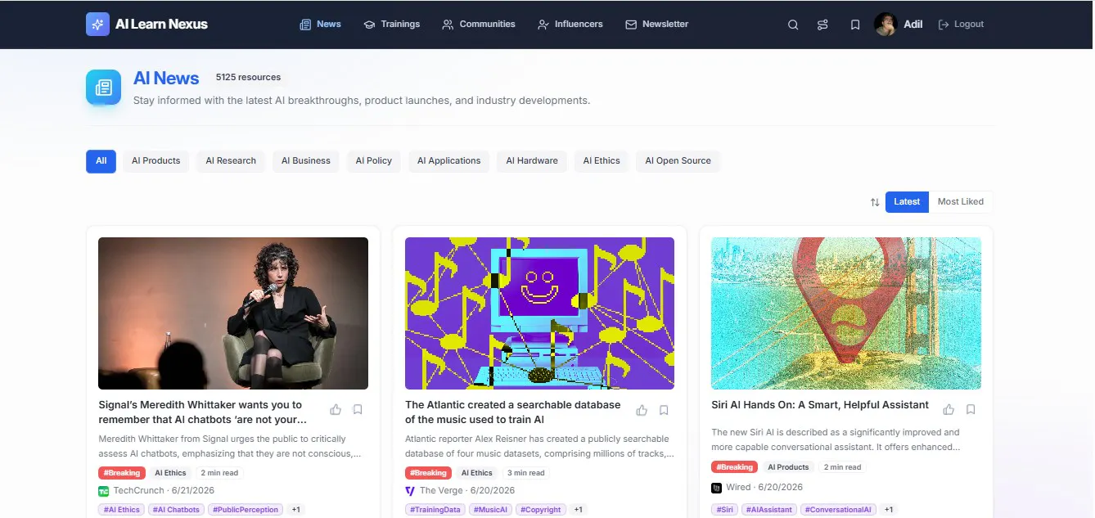Bookmark the Siri AI Hands On article
Image resolution: width=1095 pixels, height=518 pixels.
(x=971, y=409)
